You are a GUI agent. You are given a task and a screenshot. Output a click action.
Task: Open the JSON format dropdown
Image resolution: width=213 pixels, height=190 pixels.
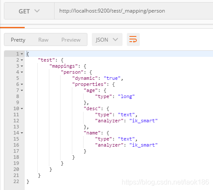[107, 39]
